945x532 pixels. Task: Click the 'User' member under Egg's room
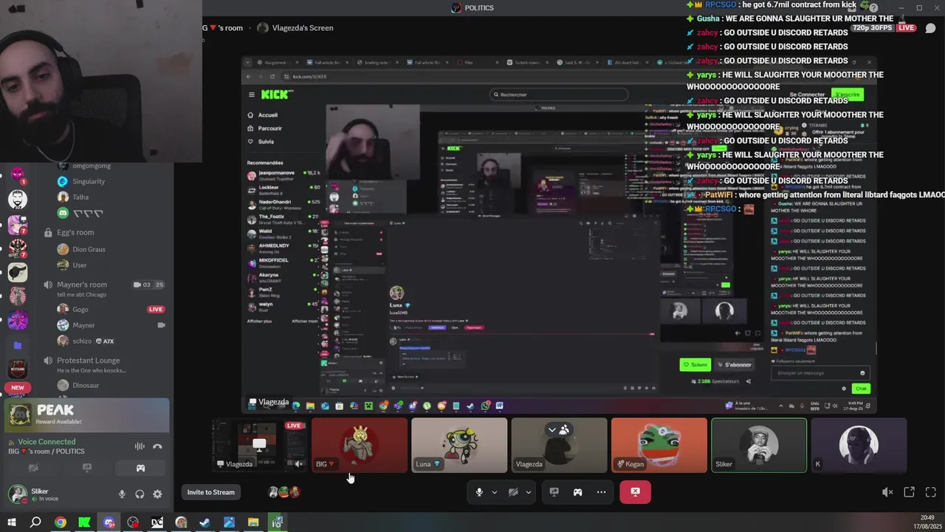79,265
